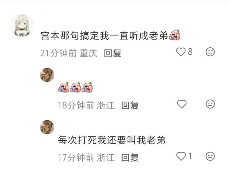The width and height of the screenshot is (230, 174).
Task: Select the reply text 每次打死我还要叫我老弟
Action: pos(112,140)
